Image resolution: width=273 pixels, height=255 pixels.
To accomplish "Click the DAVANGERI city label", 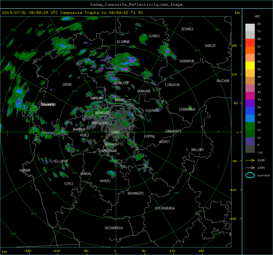I will 136,193.
